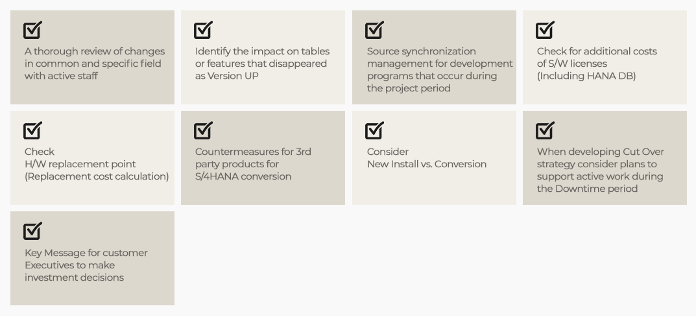Viewport: 696px width, 317px height.
Task: Click the checkmark icon above 'H/W replacement point'
Action: [32, 131]
